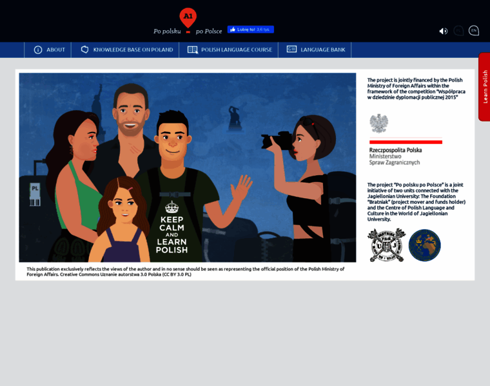This screenshot has height=386, width=490.
Task: Click the Poland outline icon in navigation
Action: (x=84, y=50)
